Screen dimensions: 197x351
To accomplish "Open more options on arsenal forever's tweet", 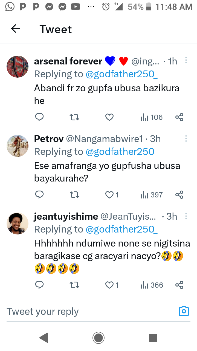I will pos(186,61).
